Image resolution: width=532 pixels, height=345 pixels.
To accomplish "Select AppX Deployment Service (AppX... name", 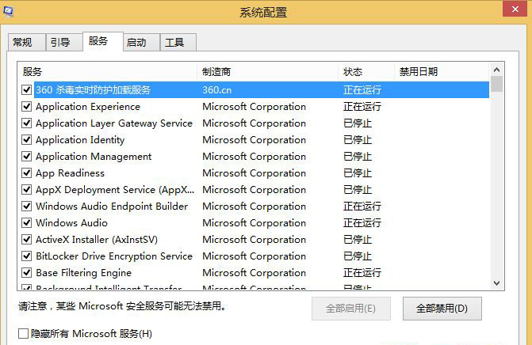I will 115,190.
